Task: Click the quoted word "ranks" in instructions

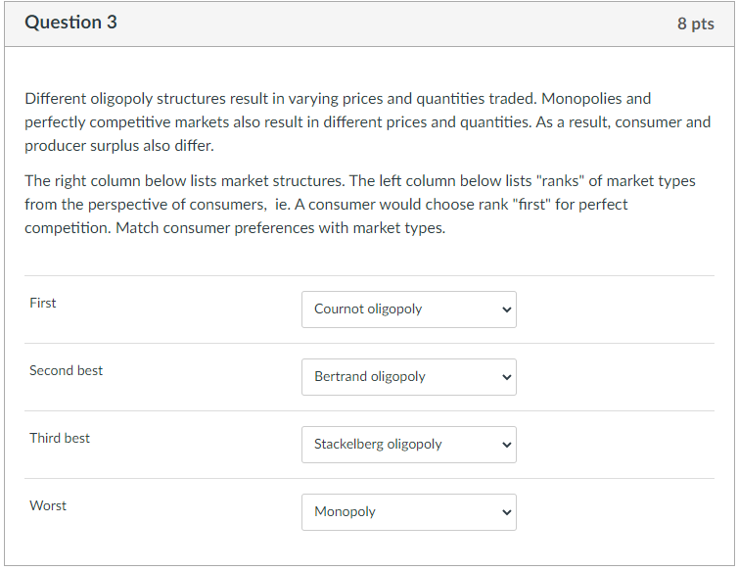Action: pyautogui.click(x=562, y=181)
